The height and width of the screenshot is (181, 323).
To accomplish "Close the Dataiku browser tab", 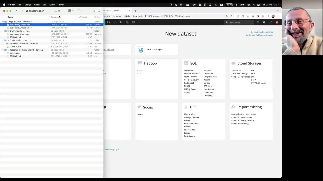I will tap(129, 11).
